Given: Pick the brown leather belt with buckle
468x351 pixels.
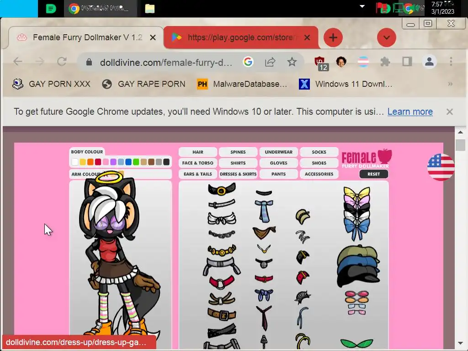Looking at the screenshot, I should click(x=222, y=314).
